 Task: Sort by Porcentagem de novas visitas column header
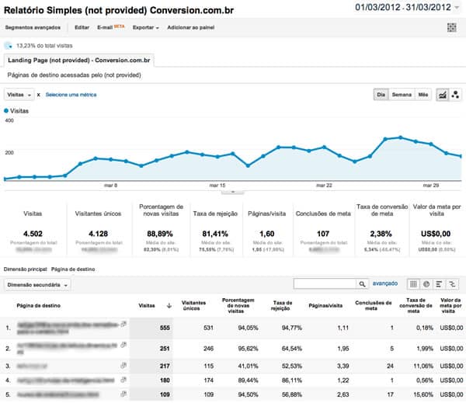click(238, 305)
